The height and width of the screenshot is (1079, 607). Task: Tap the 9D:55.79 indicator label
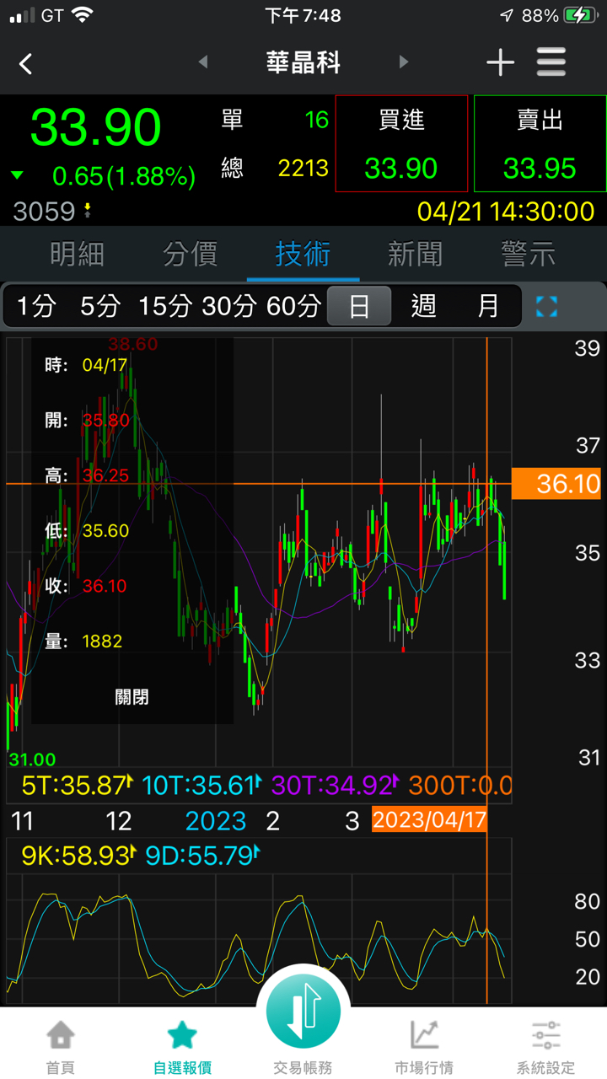pos(203,856)
